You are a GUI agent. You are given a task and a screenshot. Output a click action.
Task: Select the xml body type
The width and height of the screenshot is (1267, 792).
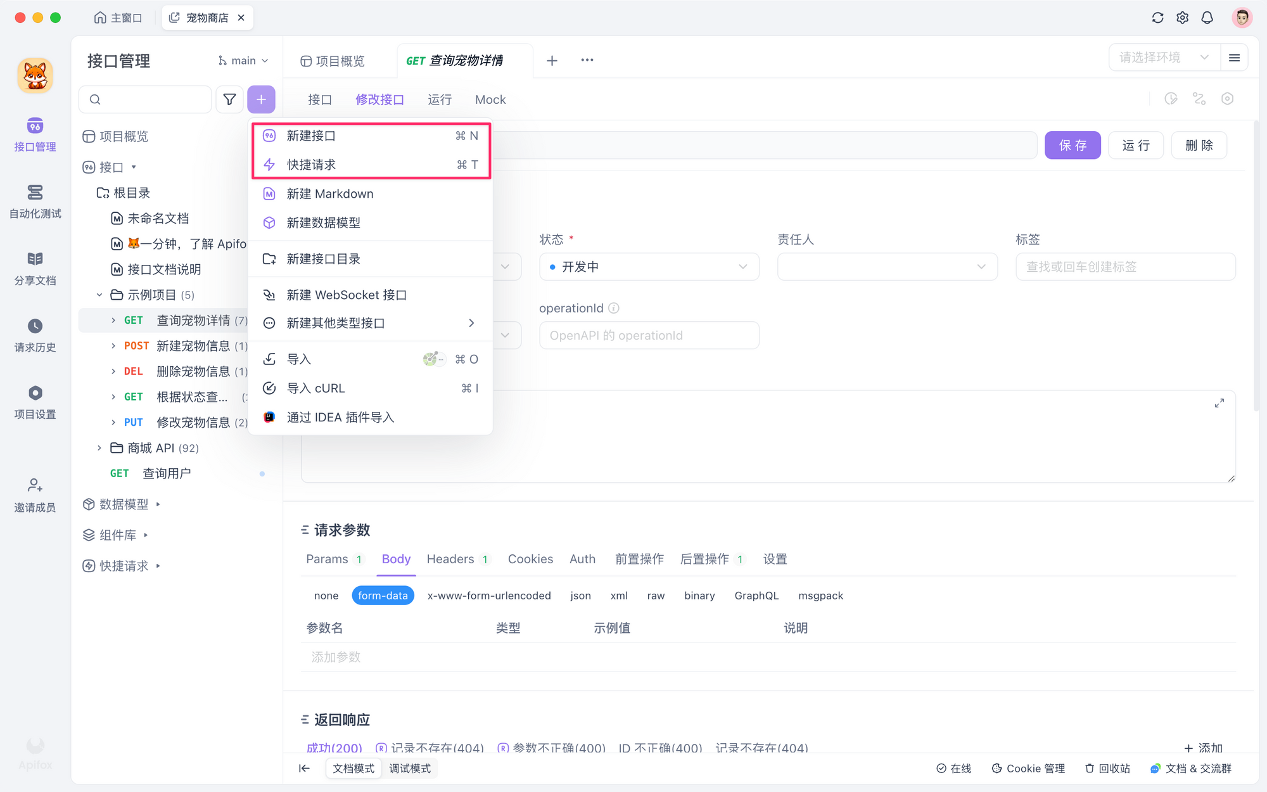[619, 596]
